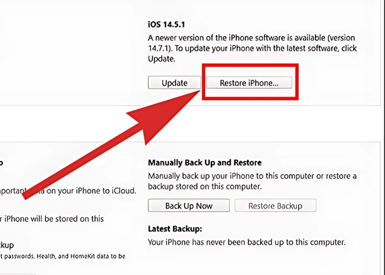The height and width of the screenshot is (275, 385).
Task: Click the word Update. ending the paragraph
Action: pos(162,59)
